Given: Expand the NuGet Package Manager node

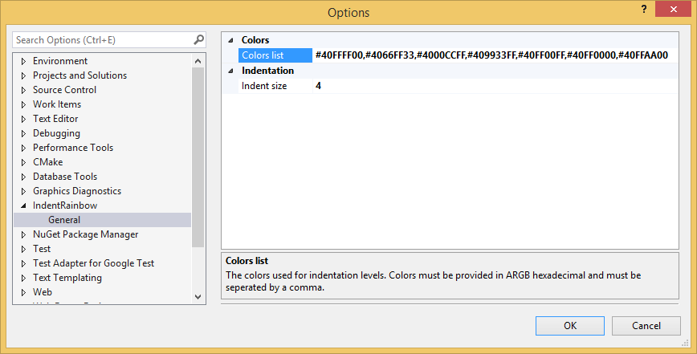Looking at the screenshot, I should [x=23, y=234].
